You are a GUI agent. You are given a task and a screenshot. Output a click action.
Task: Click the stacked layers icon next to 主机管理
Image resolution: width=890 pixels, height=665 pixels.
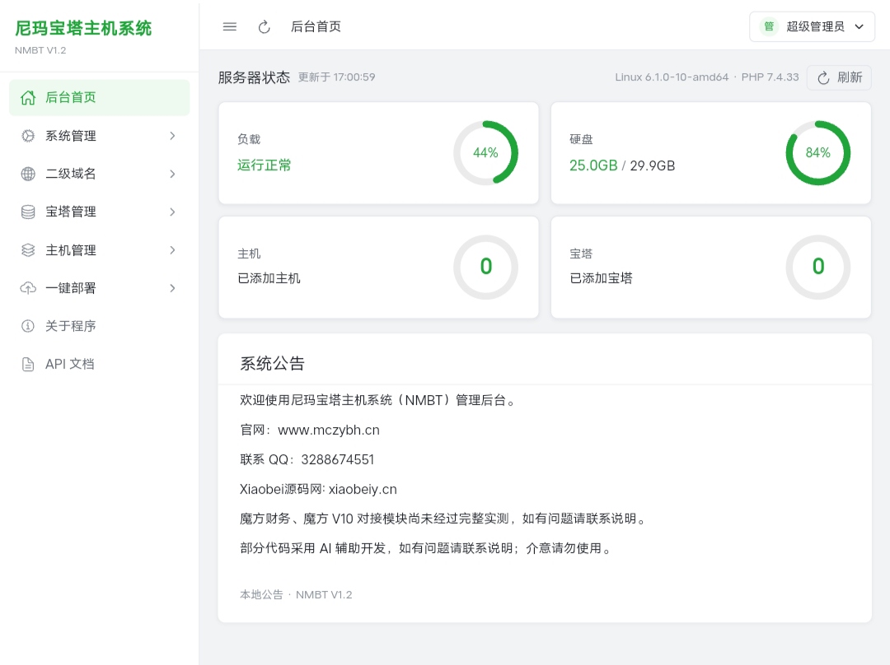click(28, 250)
